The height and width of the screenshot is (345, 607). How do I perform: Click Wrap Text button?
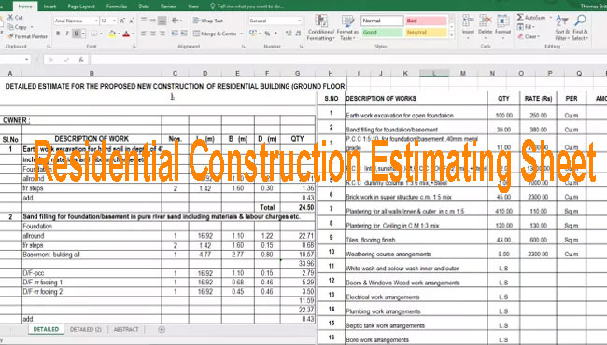point(208,21)
